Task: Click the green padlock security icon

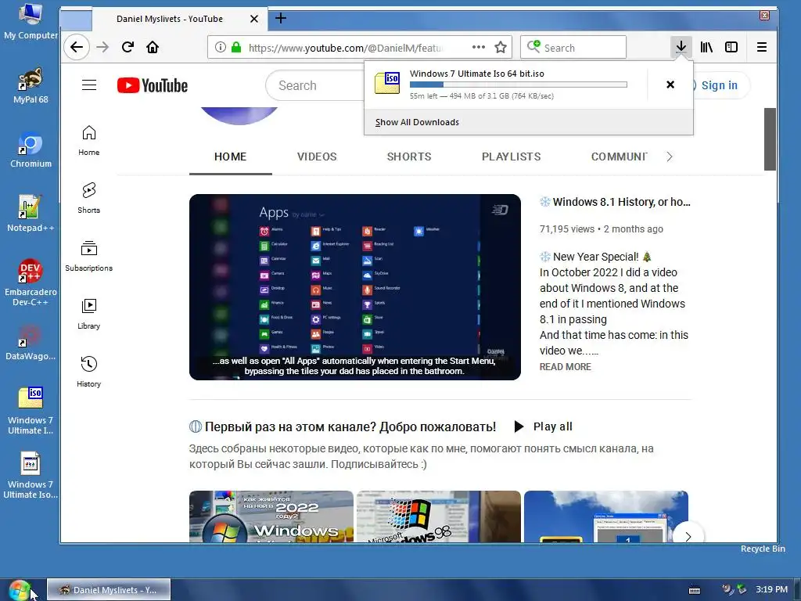Action: point(236,48)
